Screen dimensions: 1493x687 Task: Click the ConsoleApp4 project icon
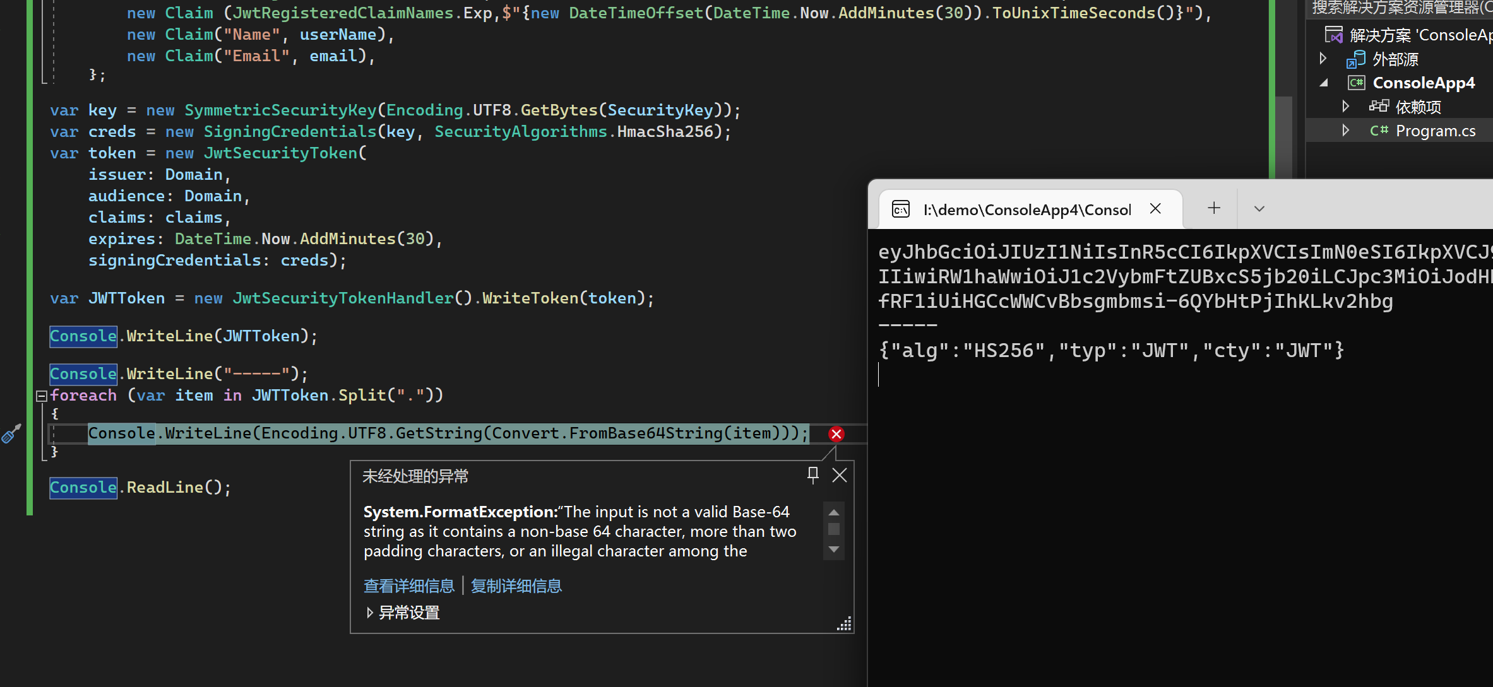(x=1356, y=83)
